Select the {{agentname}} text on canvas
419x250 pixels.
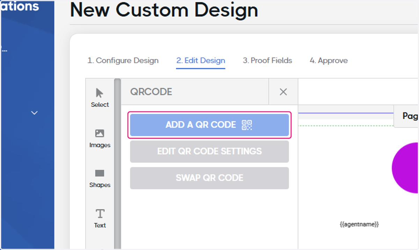coord(359,224)
